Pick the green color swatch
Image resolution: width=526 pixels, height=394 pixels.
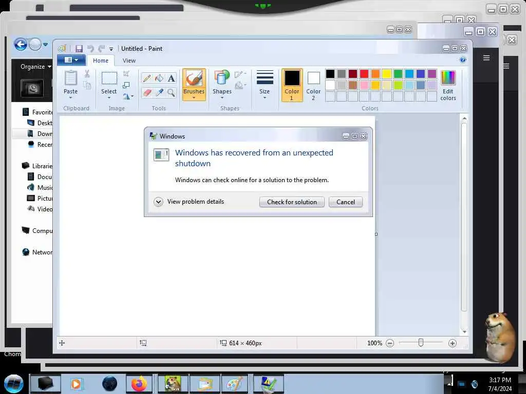click(x=398, y=74)
